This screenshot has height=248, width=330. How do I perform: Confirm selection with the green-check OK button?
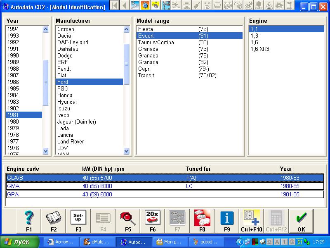(x=301, y=221)
